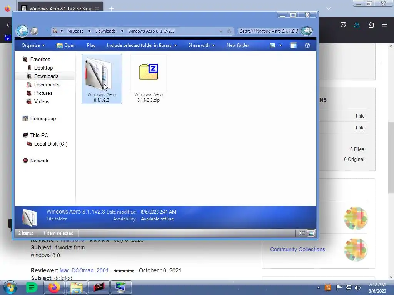Refresh the folder with the address bar refresh icon
394x295 pixels.
(229, 31)
